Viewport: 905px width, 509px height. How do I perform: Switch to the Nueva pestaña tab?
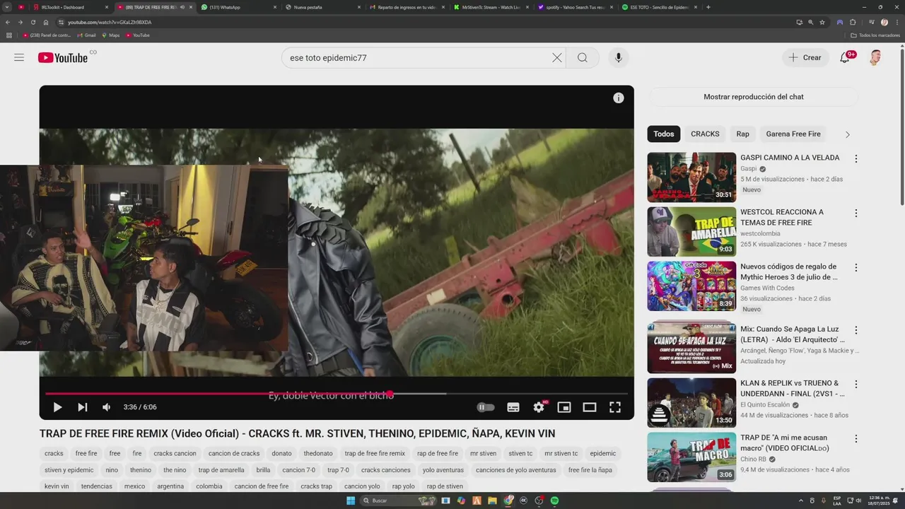coord(322,7)
